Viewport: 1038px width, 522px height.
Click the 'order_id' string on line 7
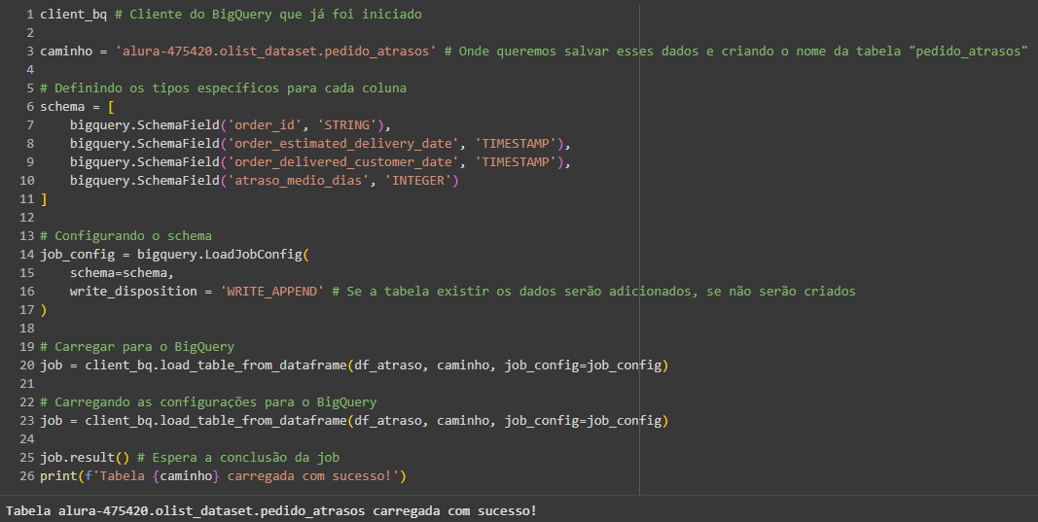click(265, 125)
